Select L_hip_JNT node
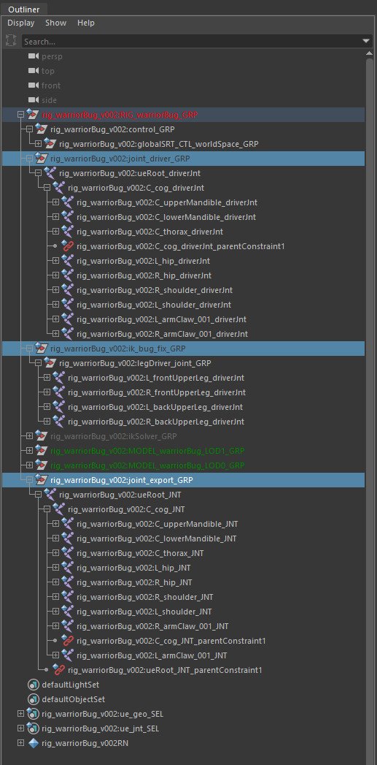The height and width of the screenshot is (765, 377). coord(134,568)
